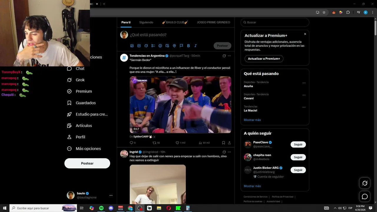
Task: Share the Tendencias en Argentina post
Action: [x=229, y=143]
